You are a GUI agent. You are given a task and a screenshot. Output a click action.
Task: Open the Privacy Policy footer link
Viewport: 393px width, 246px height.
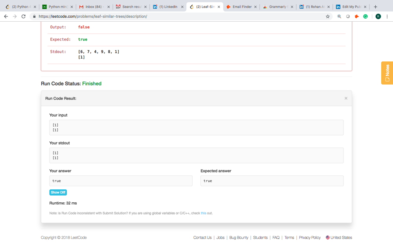point(310,238)
